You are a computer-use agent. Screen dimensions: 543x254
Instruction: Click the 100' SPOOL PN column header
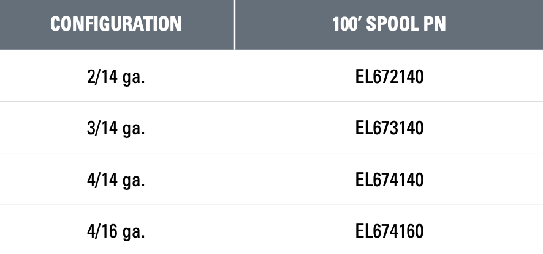[389, 24]
